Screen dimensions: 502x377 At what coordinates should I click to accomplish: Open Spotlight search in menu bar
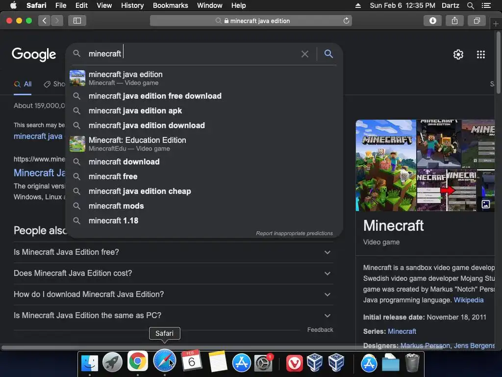click(470, 5)
